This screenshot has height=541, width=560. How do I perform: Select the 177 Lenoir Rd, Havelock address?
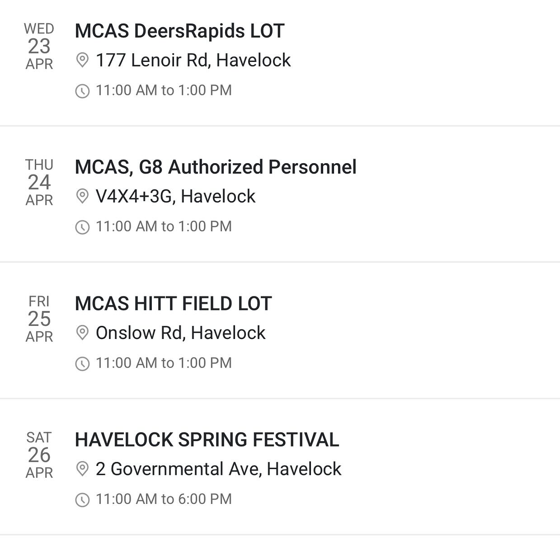tap(193, 60)
